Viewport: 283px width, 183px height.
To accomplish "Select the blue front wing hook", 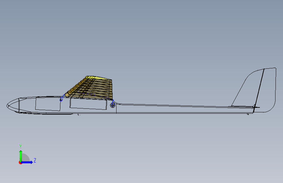I will [62, 98].
